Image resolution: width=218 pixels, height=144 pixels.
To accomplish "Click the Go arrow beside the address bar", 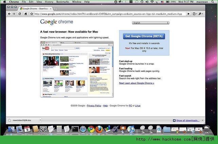I will click(188, 14).
